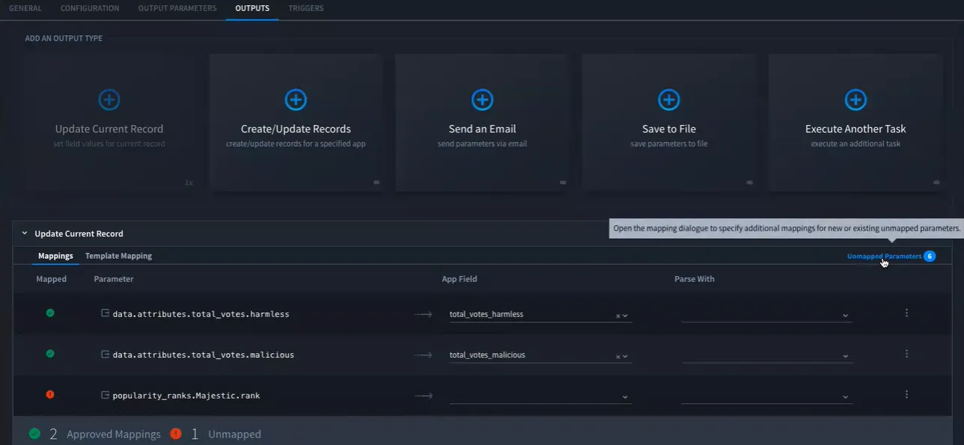Screen dimensions: 964x445
Task: Click the green mapped status for total_votes.malicious
Action: click(50, 354)
